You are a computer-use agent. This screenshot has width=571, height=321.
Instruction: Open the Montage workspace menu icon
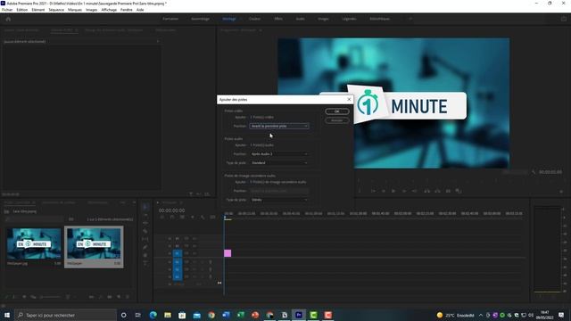click(x=241, y=19)
